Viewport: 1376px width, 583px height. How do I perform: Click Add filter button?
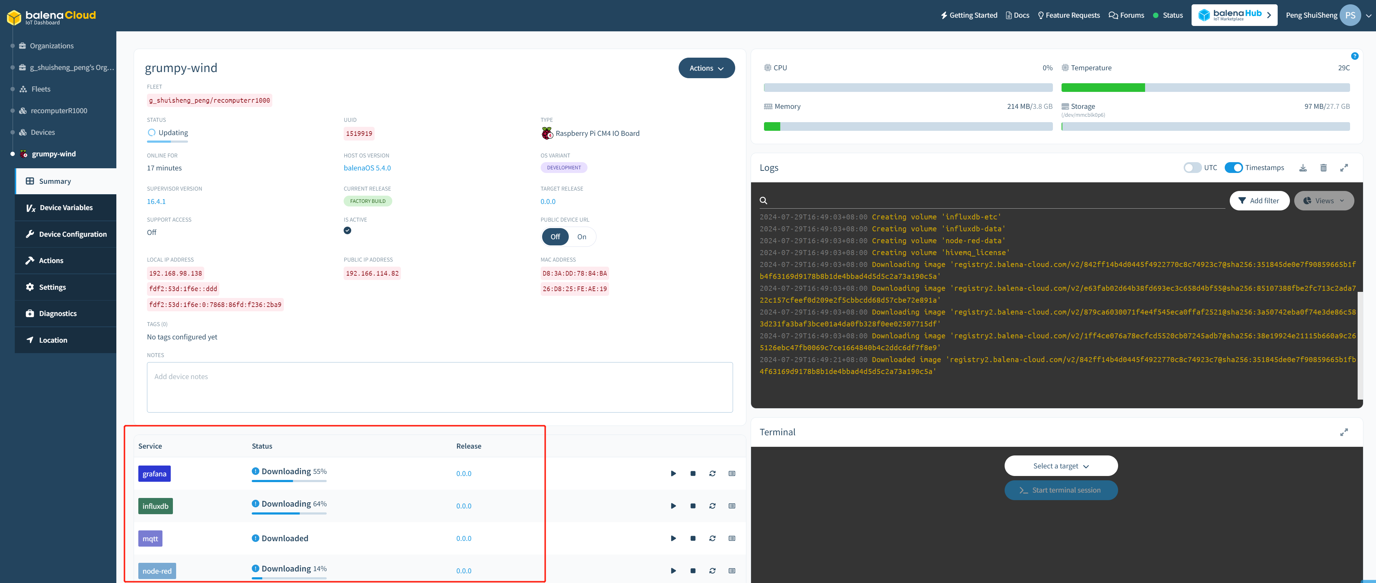[x=1259, y=201]
